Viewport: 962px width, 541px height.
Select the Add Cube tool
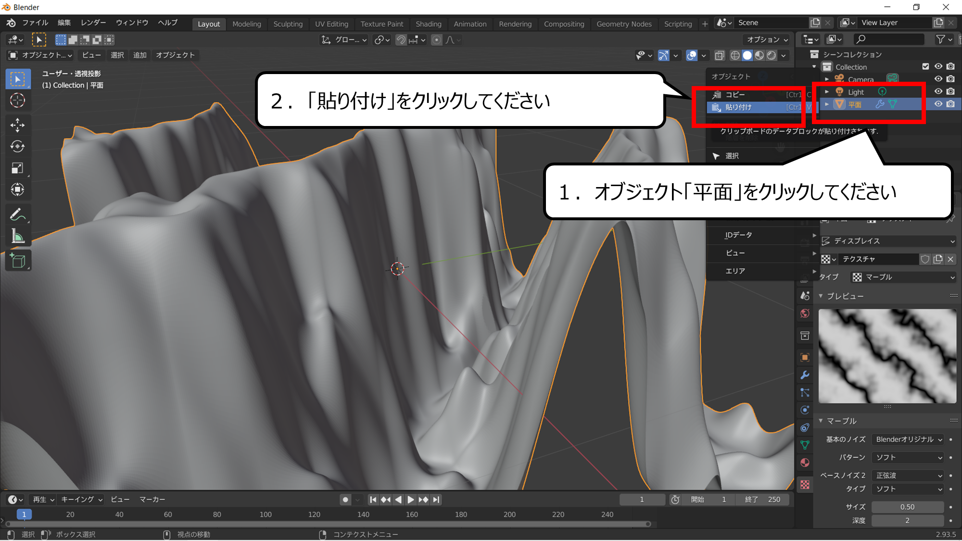tap(18, 261)
